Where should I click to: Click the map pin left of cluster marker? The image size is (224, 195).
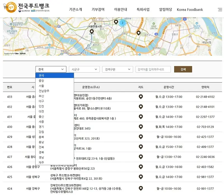pos(116,22)
